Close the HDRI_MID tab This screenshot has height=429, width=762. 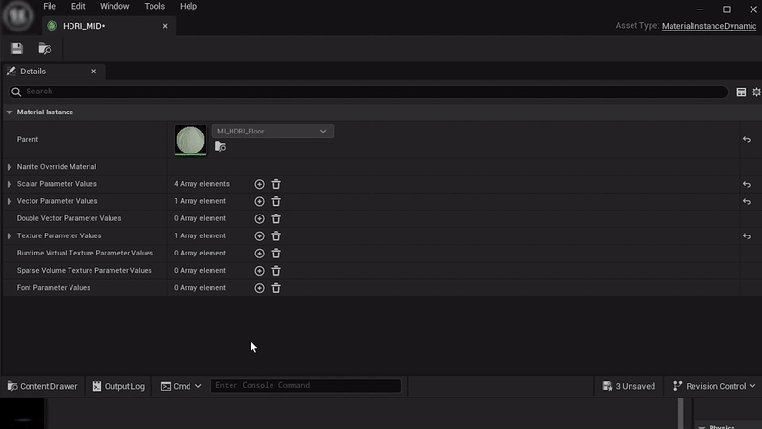coord(165,26)
